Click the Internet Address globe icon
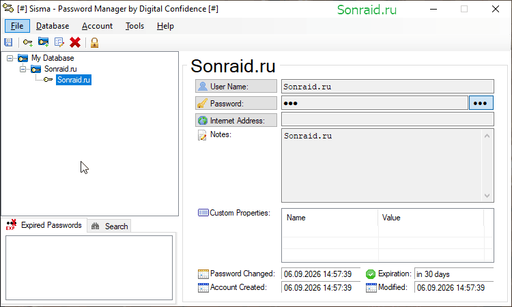The width and height of the screenshot is (512, 307). pyautogui.click(x=203, y=120)
